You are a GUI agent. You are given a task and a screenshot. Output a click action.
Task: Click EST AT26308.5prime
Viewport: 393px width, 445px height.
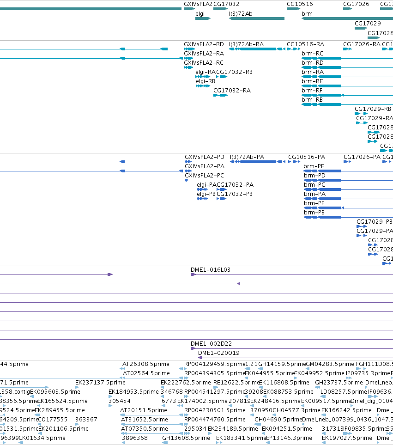146,364
